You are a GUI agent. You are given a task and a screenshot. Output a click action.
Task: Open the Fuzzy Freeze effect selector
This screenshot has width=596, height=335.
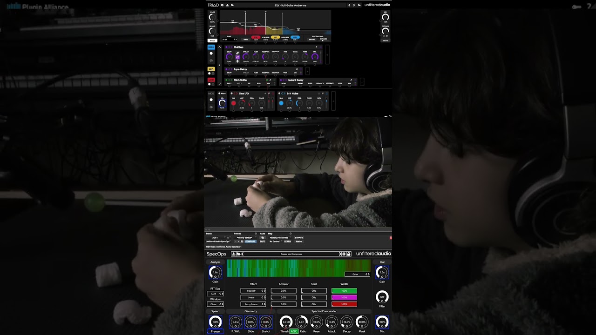(x=253, y=304)
